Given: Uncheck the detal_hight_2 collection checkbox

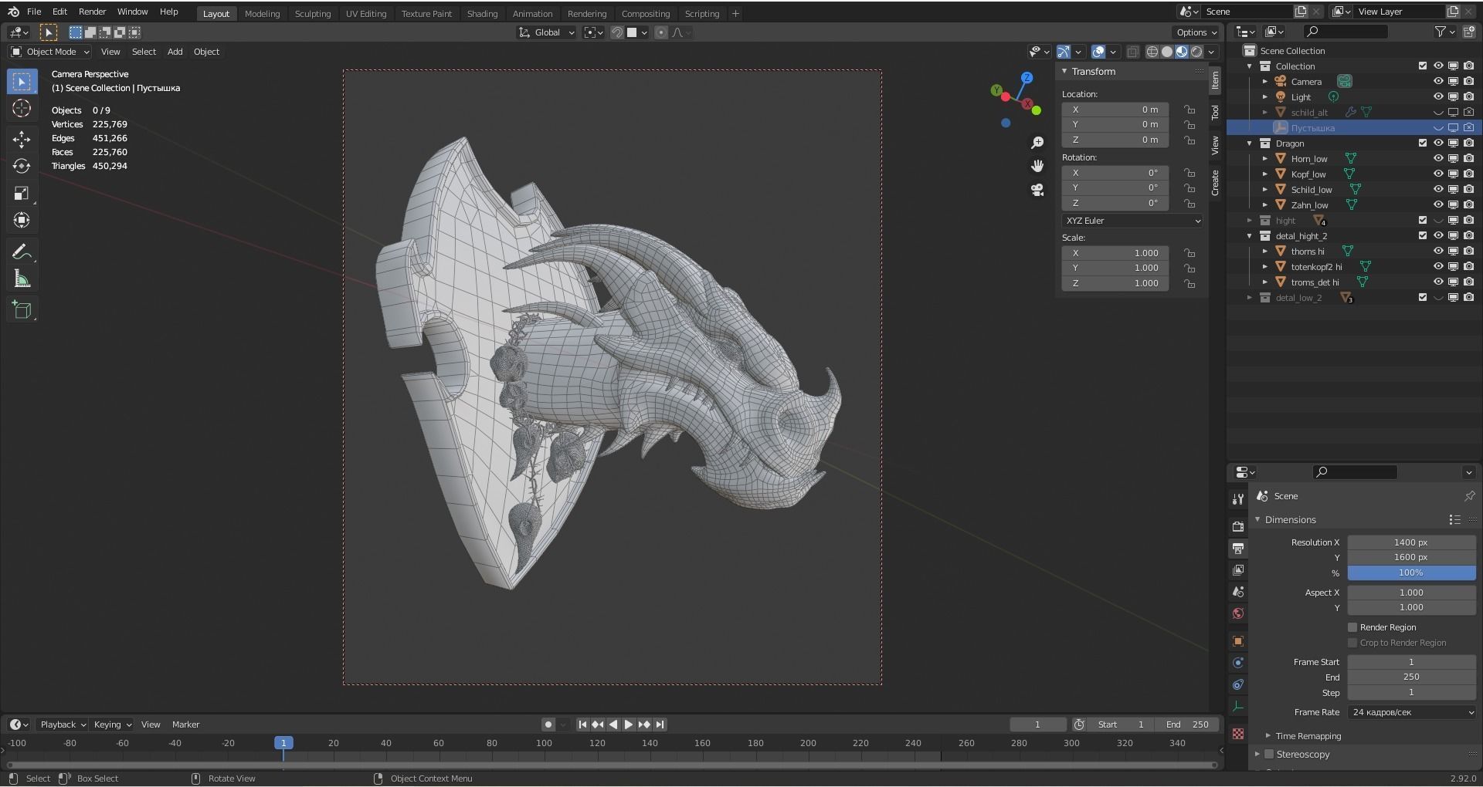Looking at the screenshot, I should pyautogui.click(x=1423, y=235).
